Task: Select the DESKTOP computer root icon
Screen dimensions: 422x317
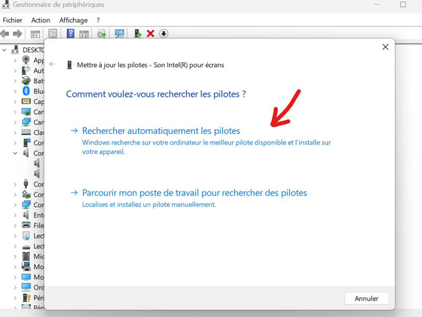Action: click(15, 50)
